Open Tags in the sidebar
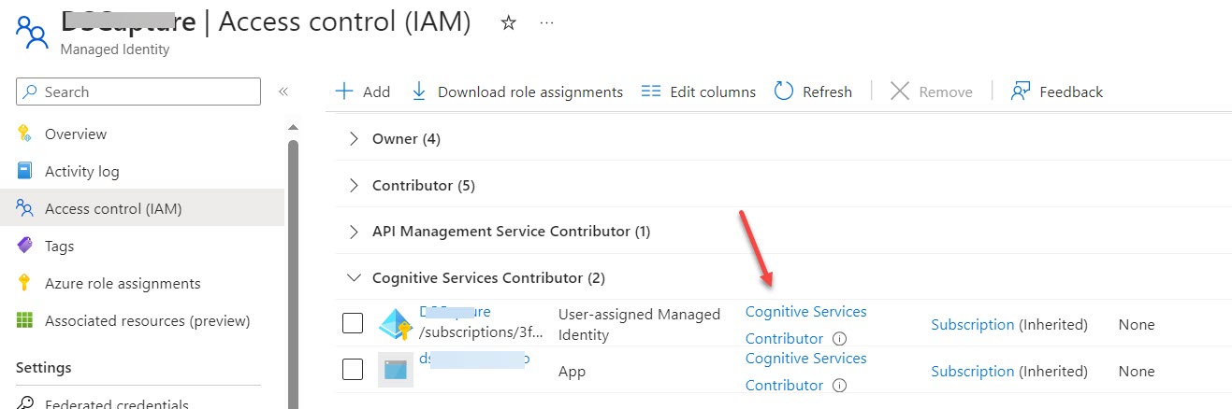Image resolution: width=1232 pixels, height=409 pixels. pyautogui.click(x=59, y=246)
